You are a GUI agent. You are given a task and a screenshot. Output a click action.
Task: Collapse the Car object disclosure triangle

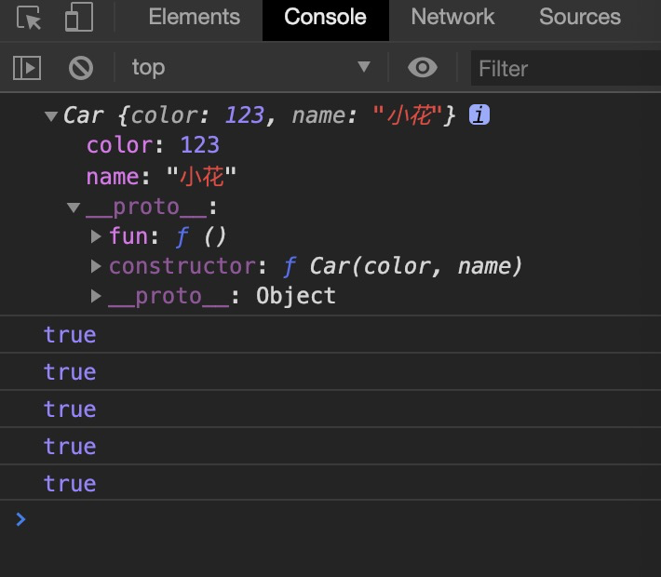51,116
